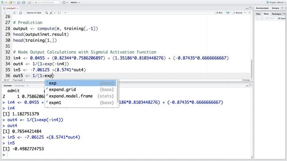
Task: Switch to the Packages tab
Action: coord(276,14)
